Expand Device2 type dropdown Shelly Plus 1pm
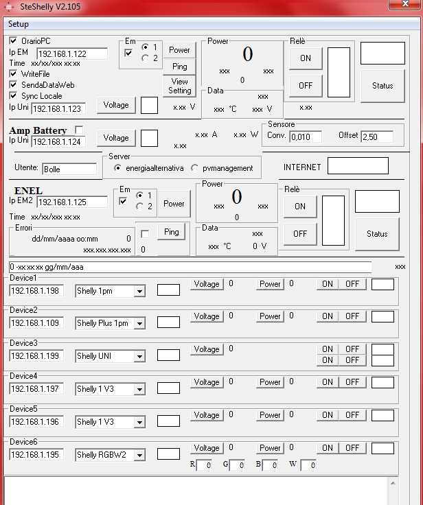 [139, 323]
